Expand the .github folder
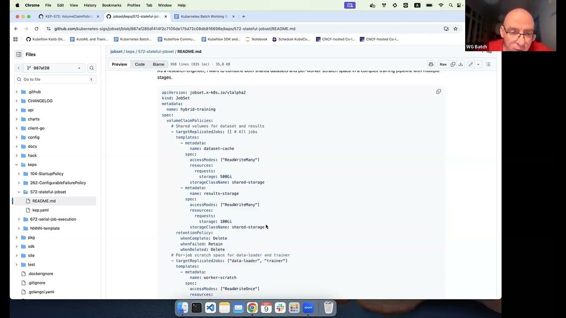The image size is (566, 318). [x=17, y=92]
